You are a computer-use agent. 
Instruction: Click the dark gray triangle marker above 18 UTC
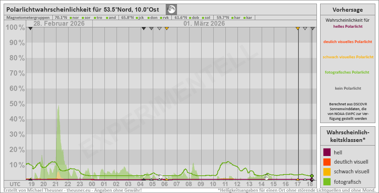(312, 28)
